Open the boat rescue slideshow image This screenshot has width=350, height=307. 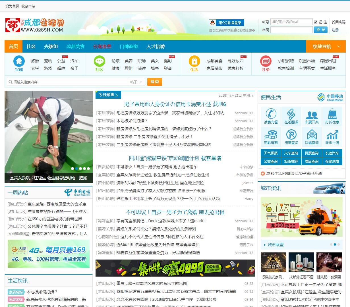[x=49, y=137]
